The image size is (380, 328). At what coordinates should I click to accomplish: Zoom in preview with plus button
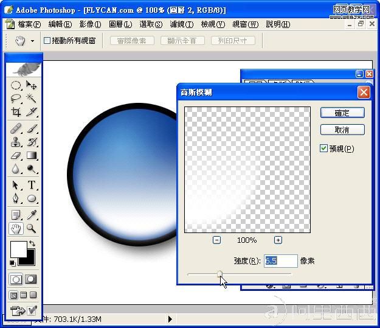click(278, 240)
